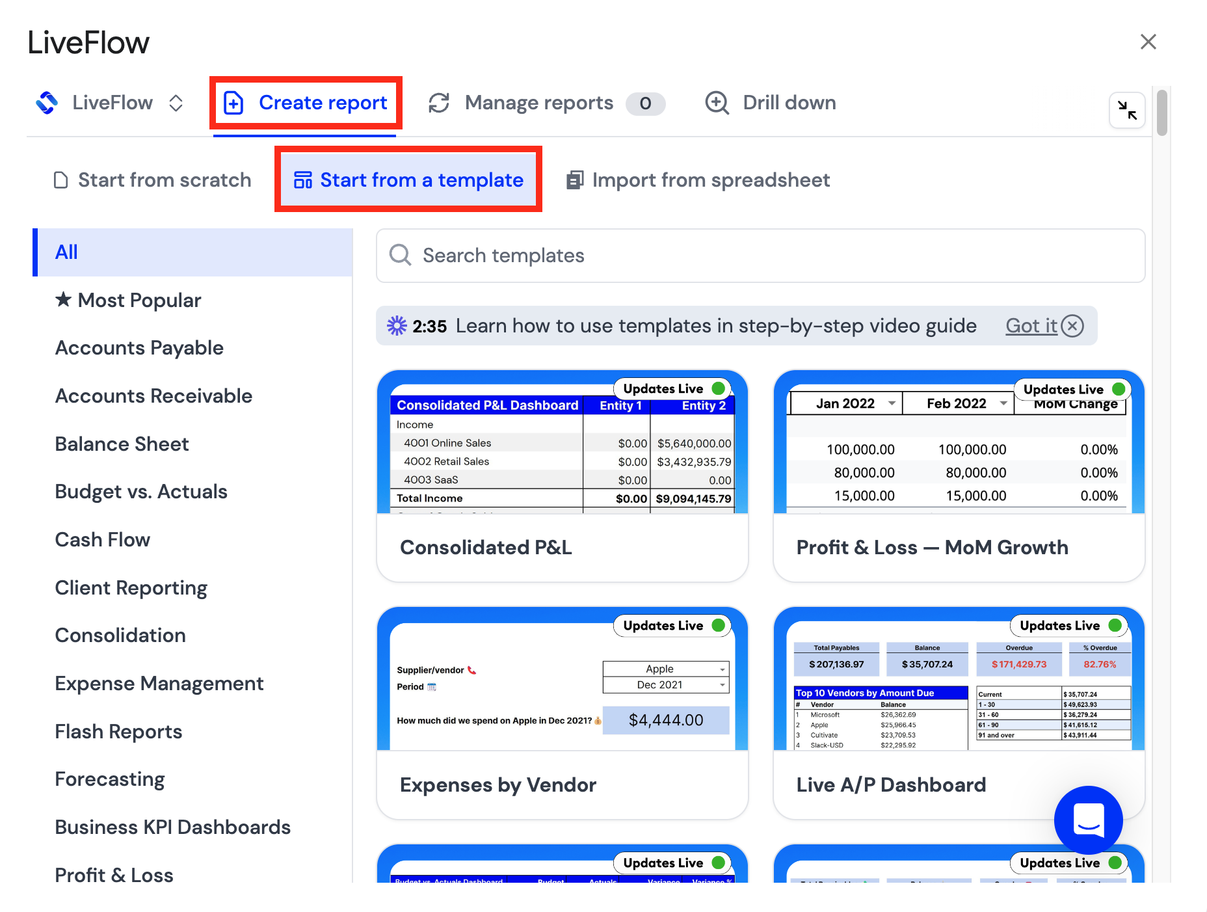Select Profit & Loss — MoM Growth title
The width and height of the screenshot is (1207, 912).
pyautogui.click(x=932, y=548)
